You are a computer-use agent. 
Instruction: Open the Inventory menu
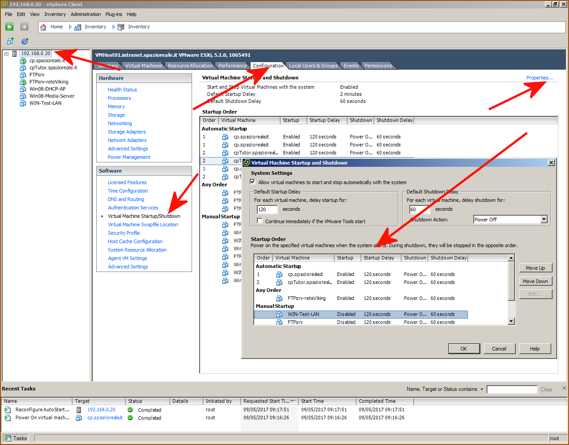[x=55, y=14]
